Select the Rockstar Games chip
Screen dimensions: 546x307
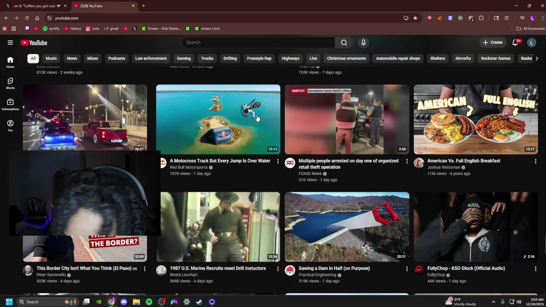click(x=496, y=58)
